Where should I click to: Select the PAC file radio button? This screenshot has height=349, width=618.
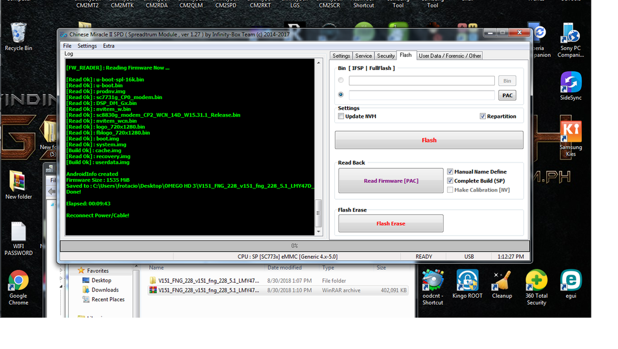[342, 95]
